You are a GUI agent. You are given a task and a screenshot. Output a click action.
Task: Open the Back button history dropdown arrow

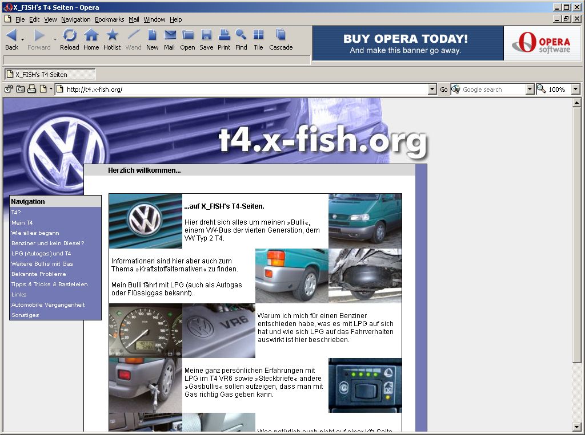22,39
